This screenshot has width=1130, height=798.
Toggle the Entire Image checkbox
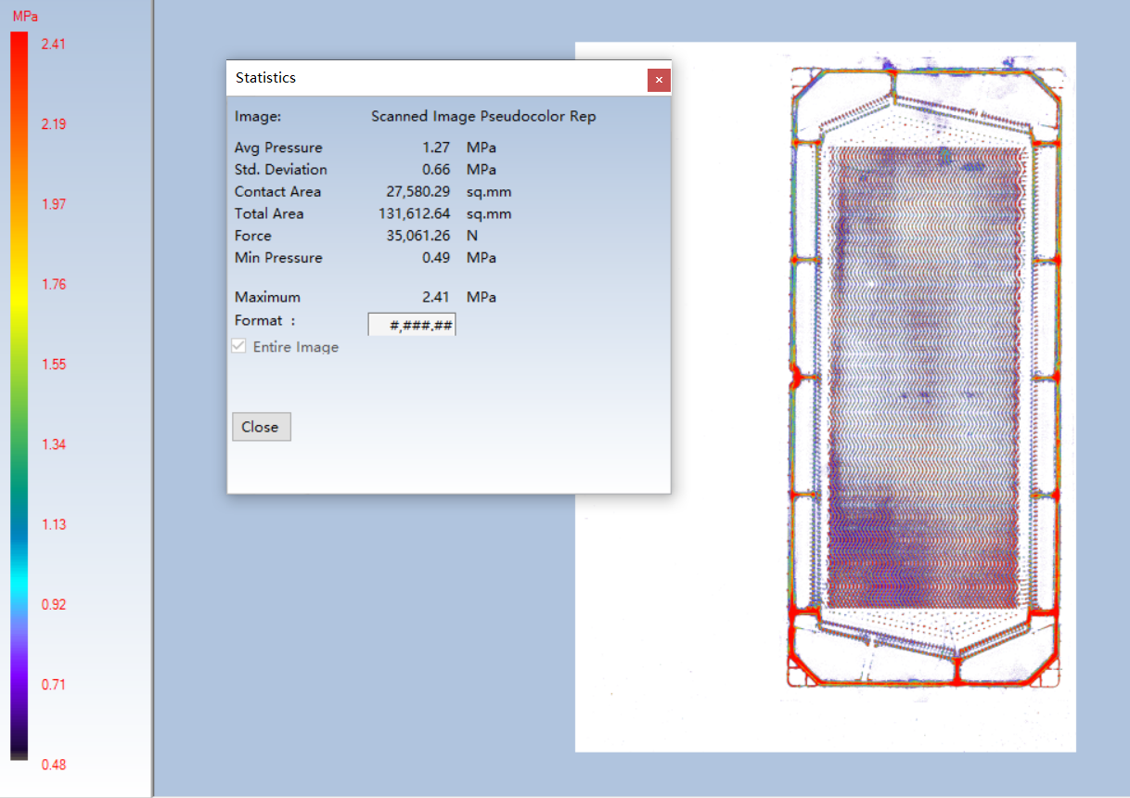(239, 346)
